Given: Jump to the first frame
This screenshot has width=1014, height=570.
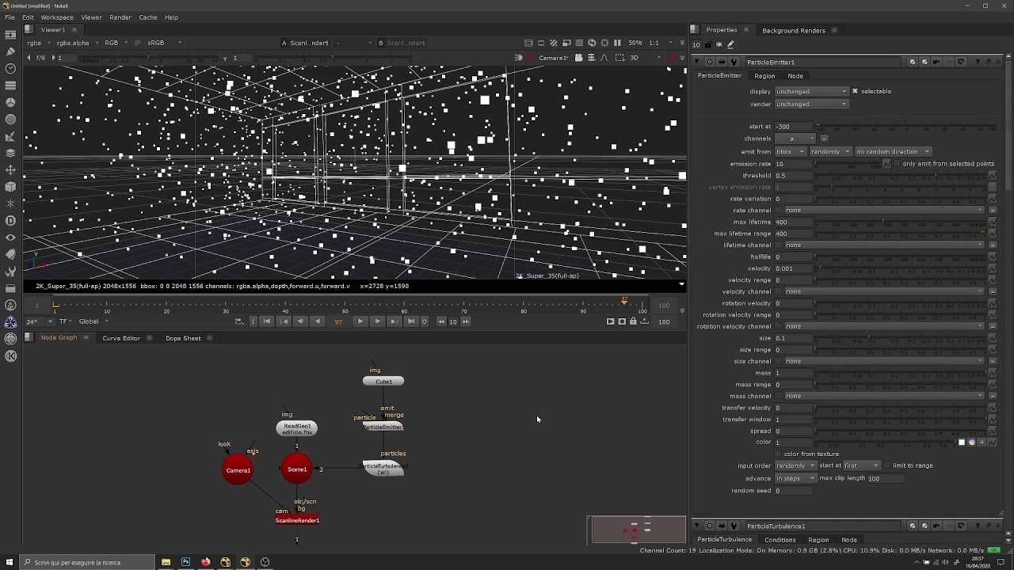Looking at the screenshot, I should pos(266,321).
